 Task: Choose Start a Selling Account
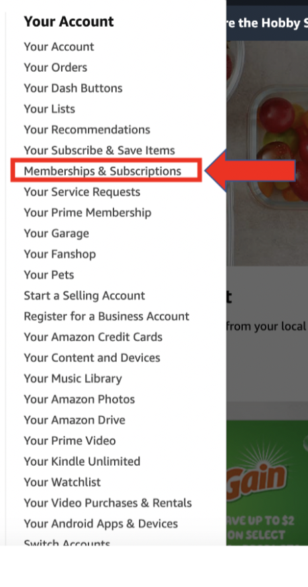pyautogui.click(x=85, y=296)
